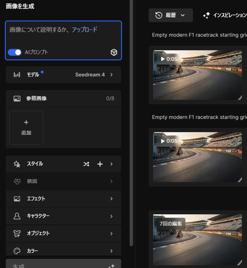This screenshot has width=247, height=268.
Task: Add a new style with plus icon
Action: pyautogui.click(x=100, y=164)
